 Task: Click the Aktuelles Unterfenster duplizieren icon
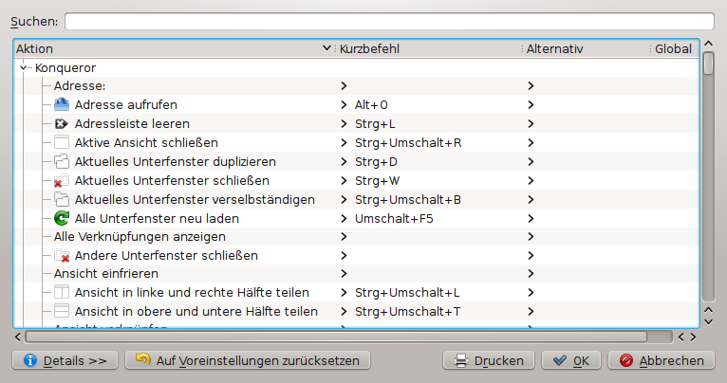click(x=63, y=161)
